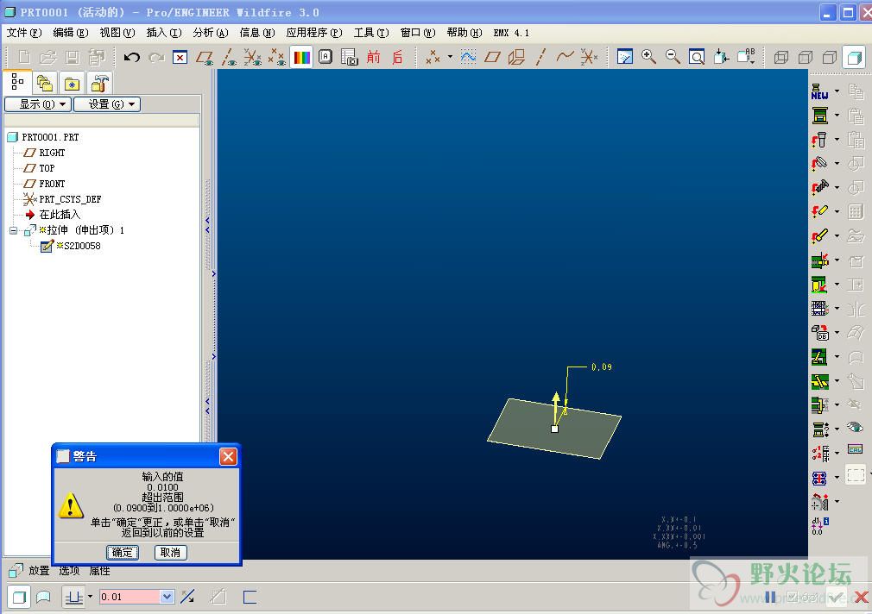
Task: Click the EMX mold base assembly icon
Action: [x=819, y=116]
